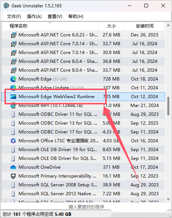Click the Microsoft OneDrive cloud icon
Viewport: 172px width, 218px height.
[x=13, y=167]
